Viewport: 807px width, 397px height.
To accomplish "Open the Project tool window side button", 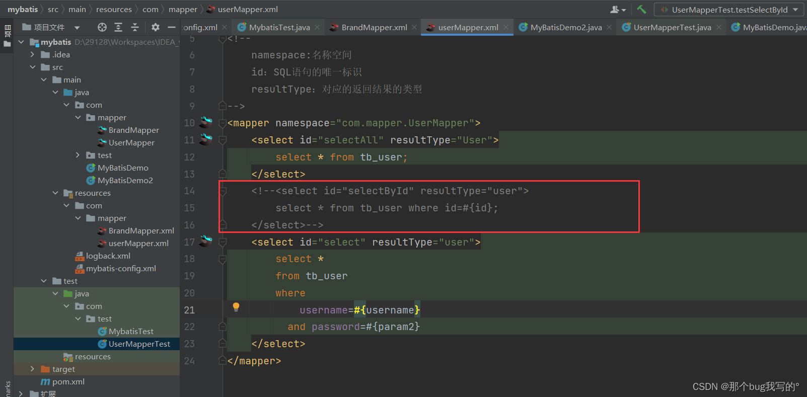I will [x=7, y=35].
